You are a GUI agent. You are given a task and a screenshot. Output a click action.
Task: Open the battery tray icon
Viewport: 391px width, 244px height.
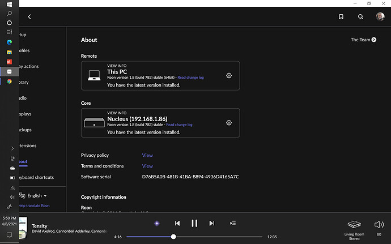pos(12,178)
